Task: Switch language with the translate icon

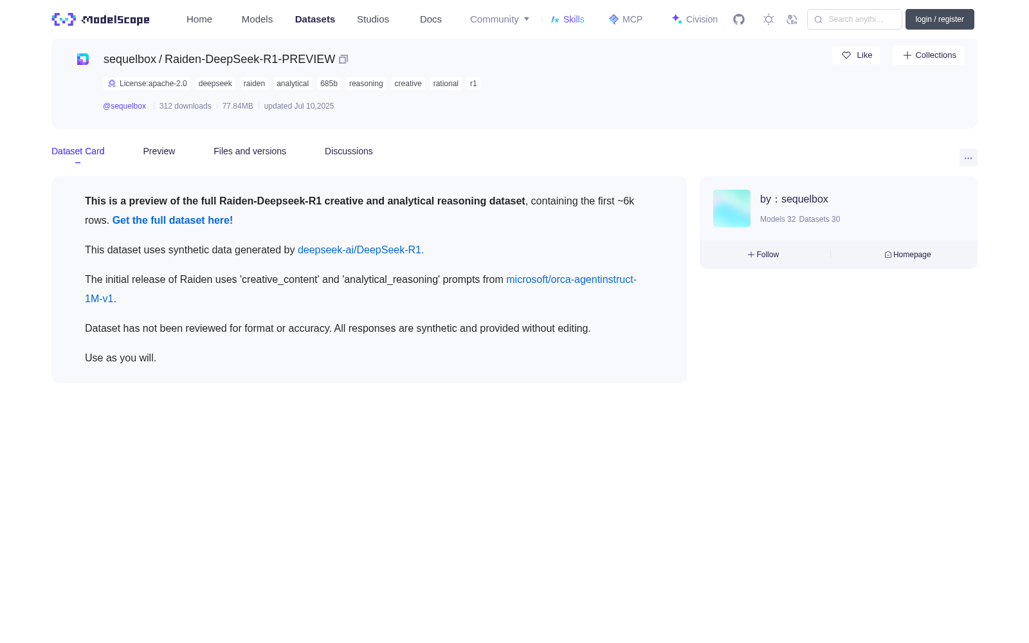Action: click(x=792, y=19)
